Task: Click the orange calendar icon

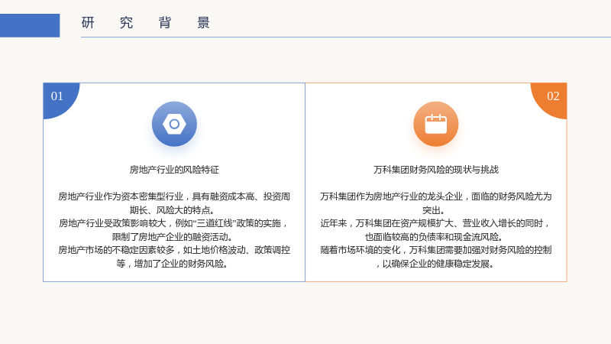Action: (x=435, y=124)
